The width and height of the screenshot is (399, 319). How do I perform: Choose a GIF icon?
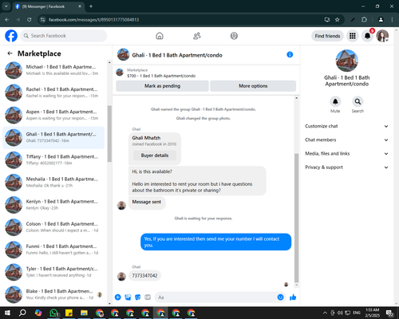coord(148,297)
